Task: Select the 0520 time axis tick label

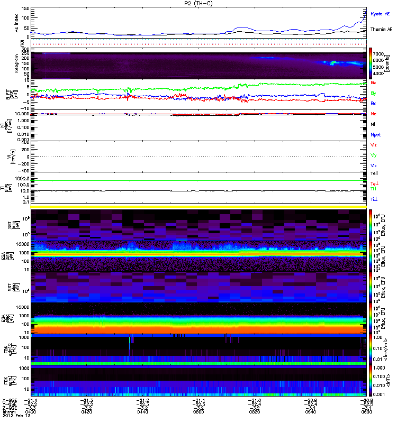Action: (x=255, y=412)
